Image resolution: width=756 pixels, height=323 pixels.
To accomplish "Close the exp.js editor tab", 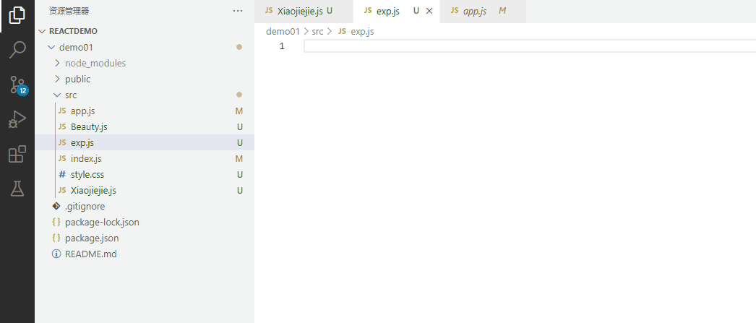I will click(429, 11).
